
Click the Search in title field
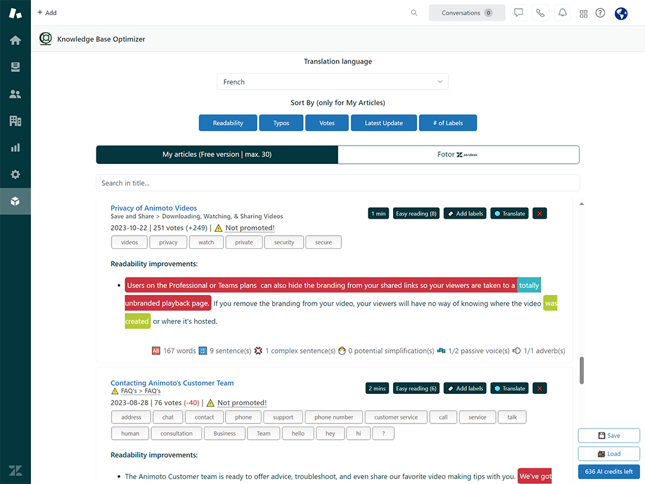point(338,183)
